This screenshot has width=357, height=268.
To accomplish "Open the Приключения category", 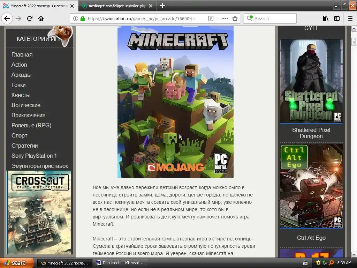I will click(29, 115).
